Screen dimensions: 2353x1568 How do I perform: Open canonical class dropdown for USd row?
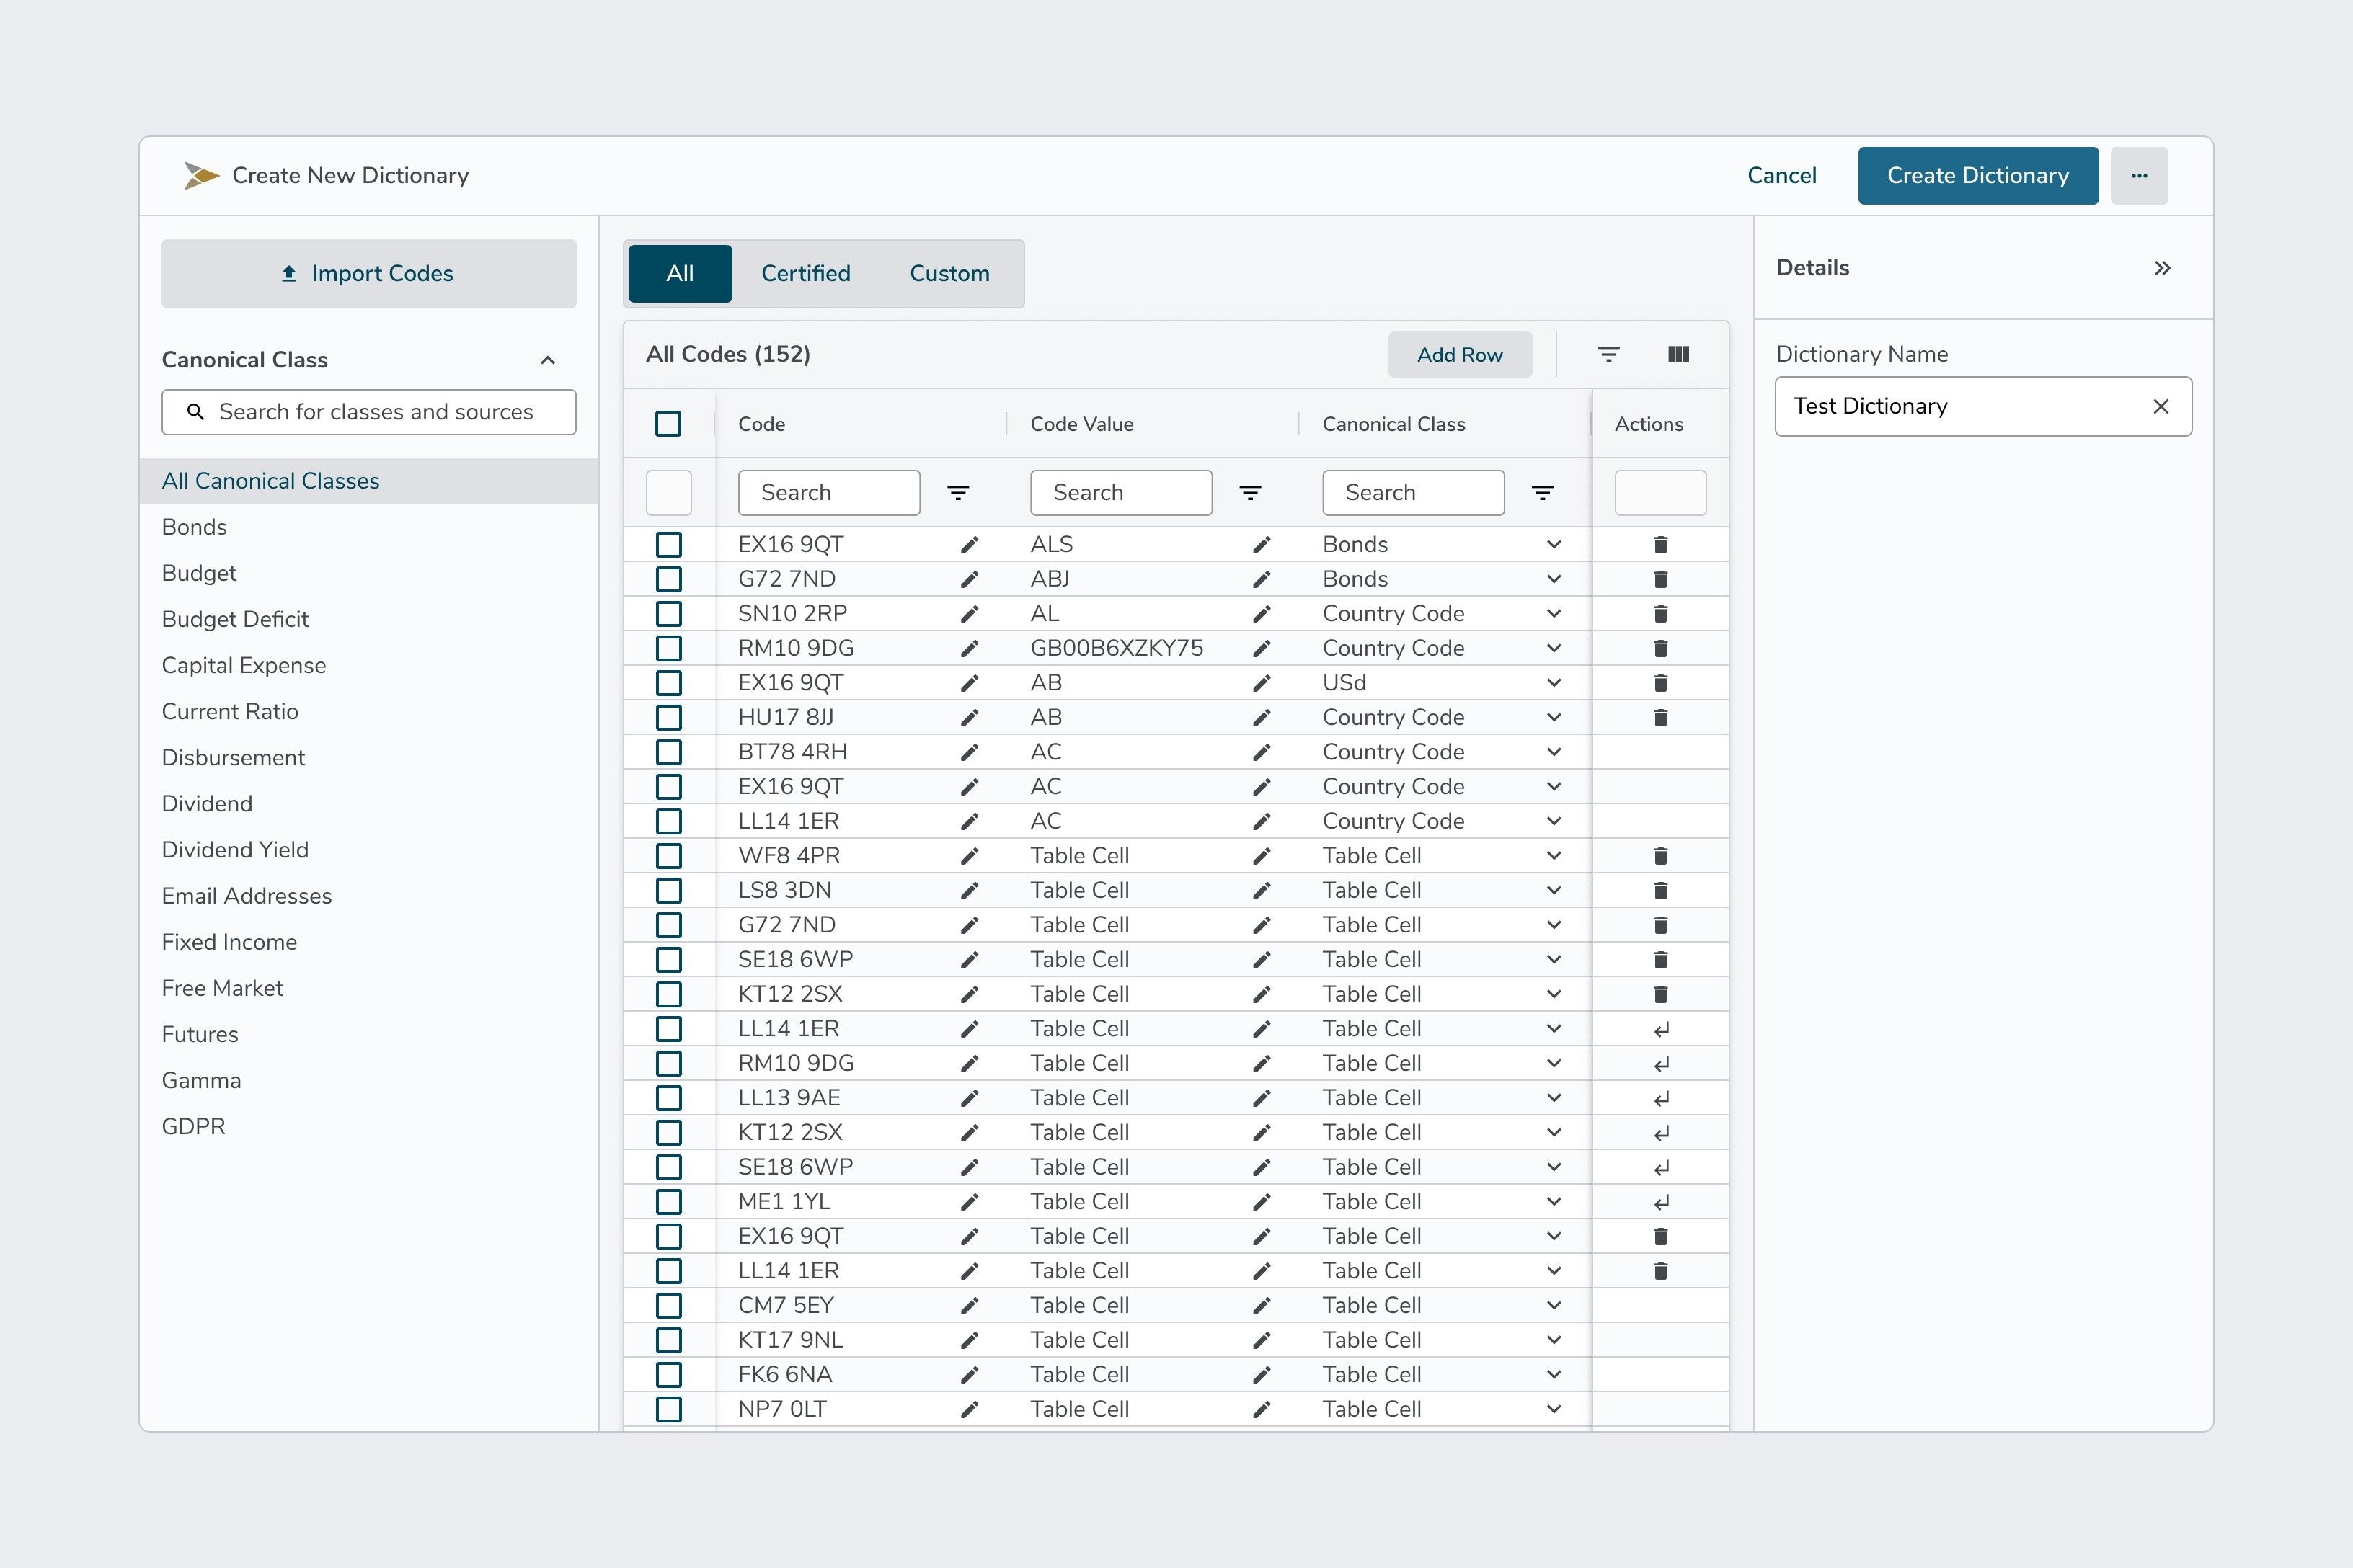1553,683
